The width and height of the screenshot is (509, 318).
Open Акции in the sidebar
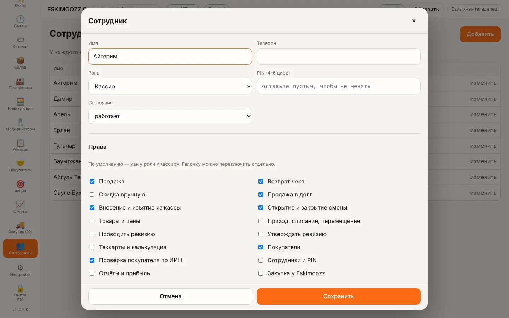tap(20, 187)
